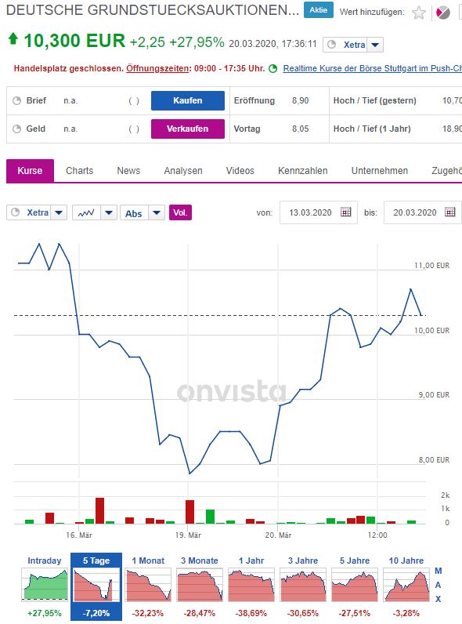Click the clock icon next to Geld
This screenshot has width=462, height=624.
point(16,129)
